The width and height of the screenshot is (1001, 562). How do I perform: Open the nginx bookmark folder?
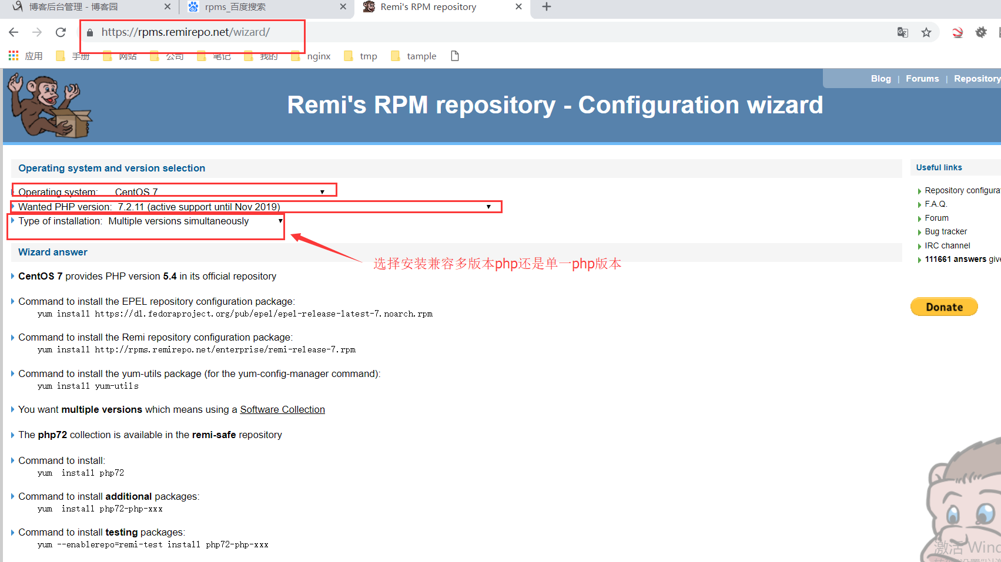[x=311, y=56]
